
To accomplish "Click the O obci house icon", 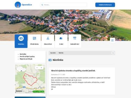I will click(x=61, y=38).
